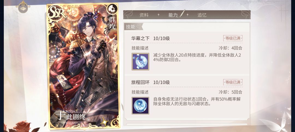Select the 华幕之下 skill name
Screen dimensions: 295x132
[x=140, y=39]
